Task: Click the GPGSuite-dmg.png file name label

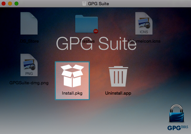Action: pyautogui.click(x=29, y=83)
